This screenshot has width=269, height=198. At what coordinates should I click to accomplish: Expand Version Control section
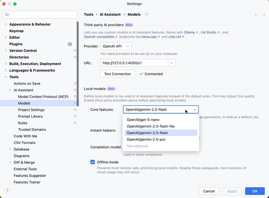[x=6, y=50]
